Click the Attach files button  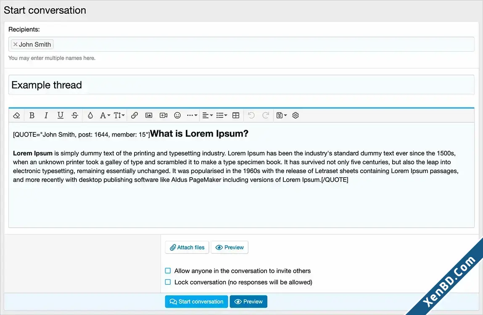[x=187, y=247]
